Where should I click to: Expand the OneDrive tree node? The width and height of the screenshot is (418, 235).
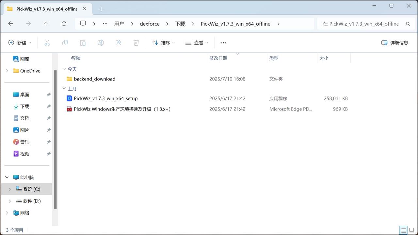pos(7,71)
